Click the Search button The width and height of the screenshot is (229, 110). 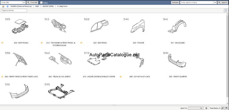[x=223, y=2]
